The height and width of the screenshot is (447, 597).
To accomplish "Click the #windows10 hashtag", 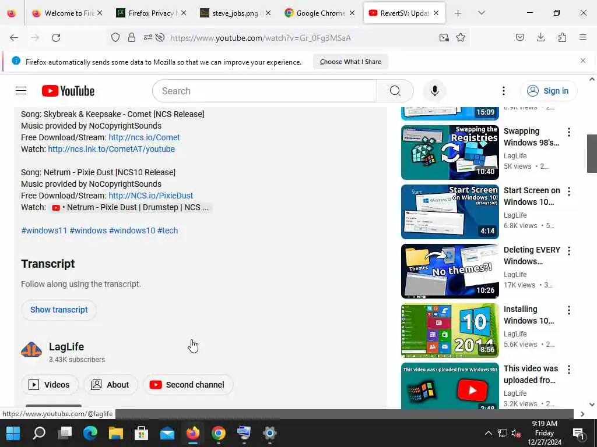I will pyautogui.click(x=132, y=230).
